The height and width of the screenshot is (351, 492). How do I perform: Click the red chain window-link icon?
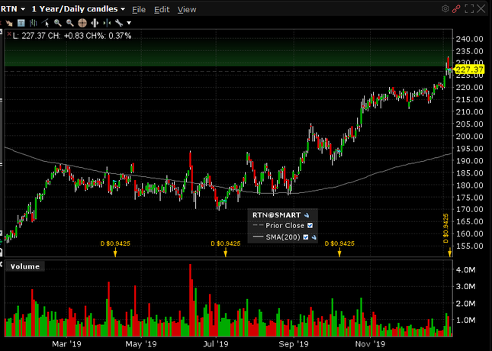pyautogui.click(x=456, y=9)
